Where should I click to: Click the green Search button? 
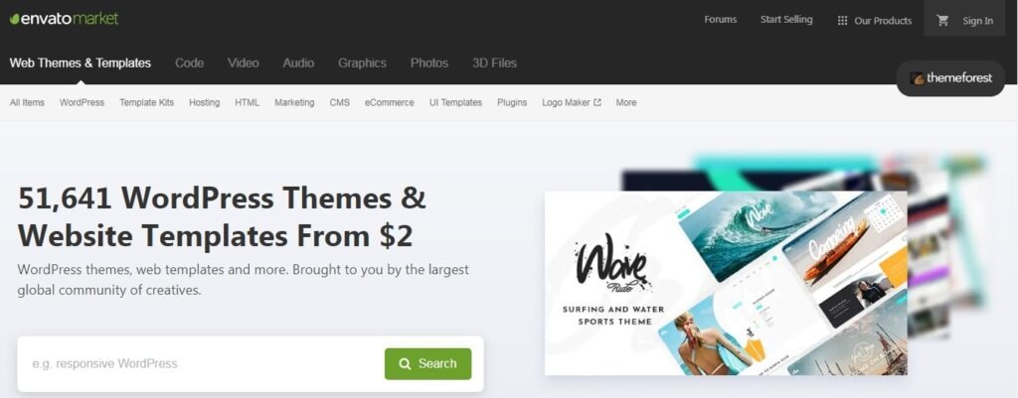(427, 363)
